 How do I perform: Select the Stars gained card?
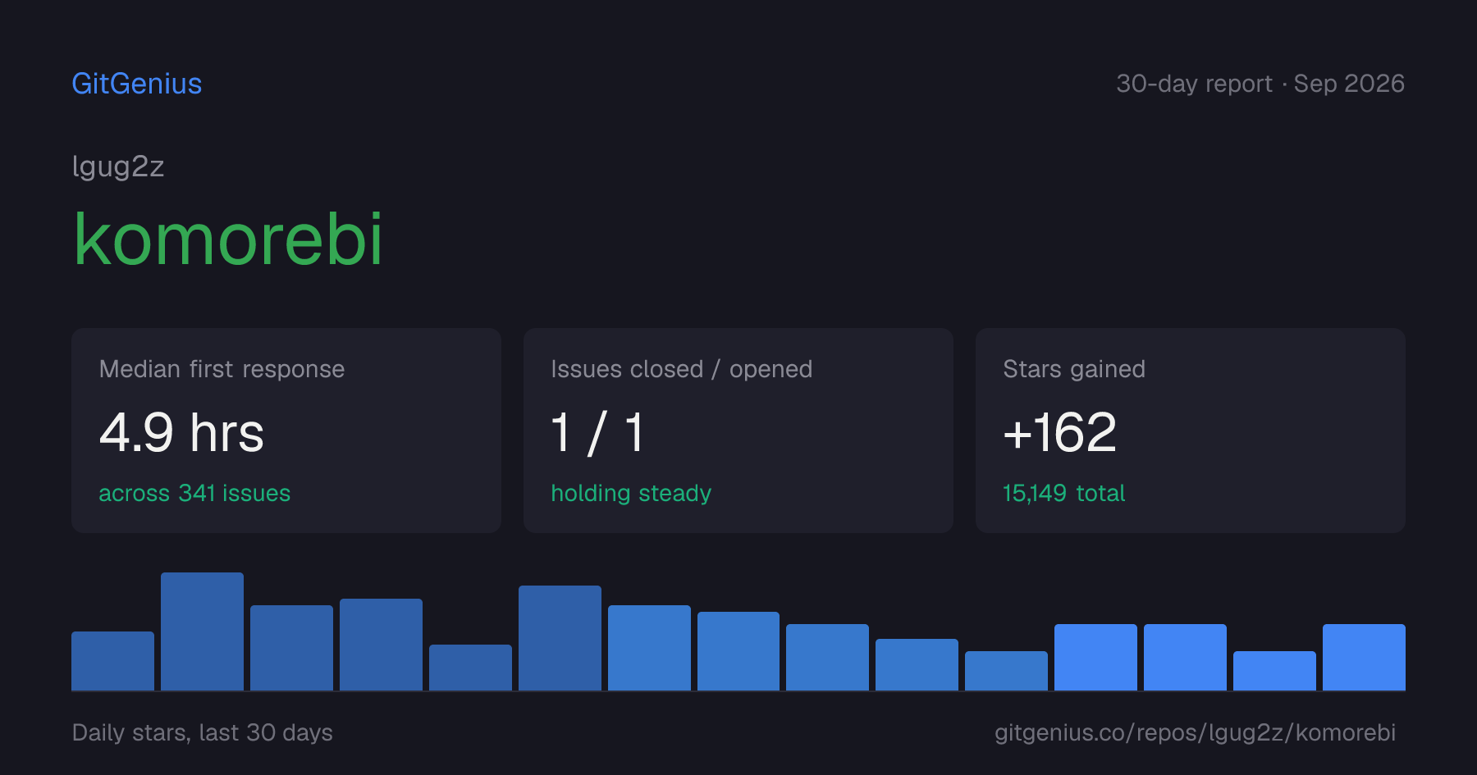(x=1191, y=431)
